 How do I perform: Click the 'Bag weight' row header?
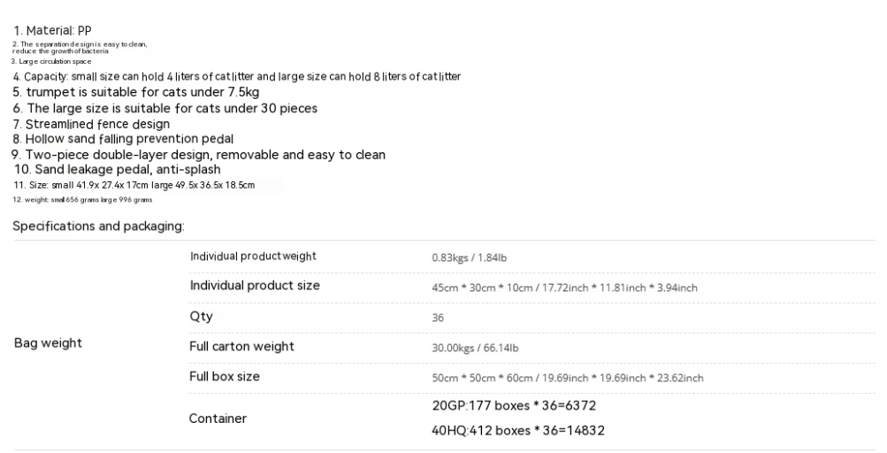coord(48,343)
